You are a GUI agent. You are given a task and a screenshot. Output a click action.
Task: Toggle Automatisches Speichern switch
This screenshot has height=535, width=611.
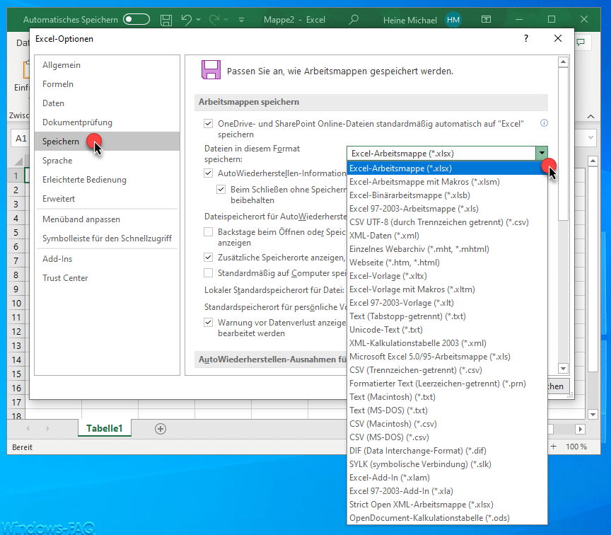tap(136, 19)
